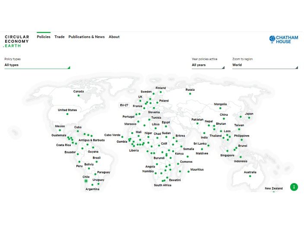Select the Cuba label on the map
The width and height of the screenshot is (304, 228).
pos(78,127)
